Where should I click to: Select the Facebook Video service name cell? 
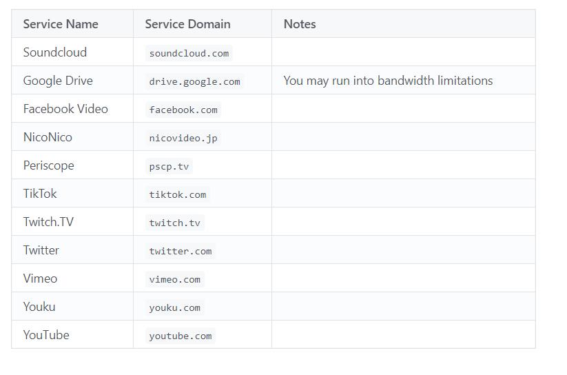[72, 109]
